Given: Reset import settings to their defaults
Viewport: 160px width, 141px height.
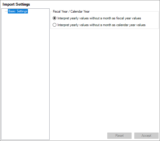Looking at the screenshot, I should (x=119, y=136).
